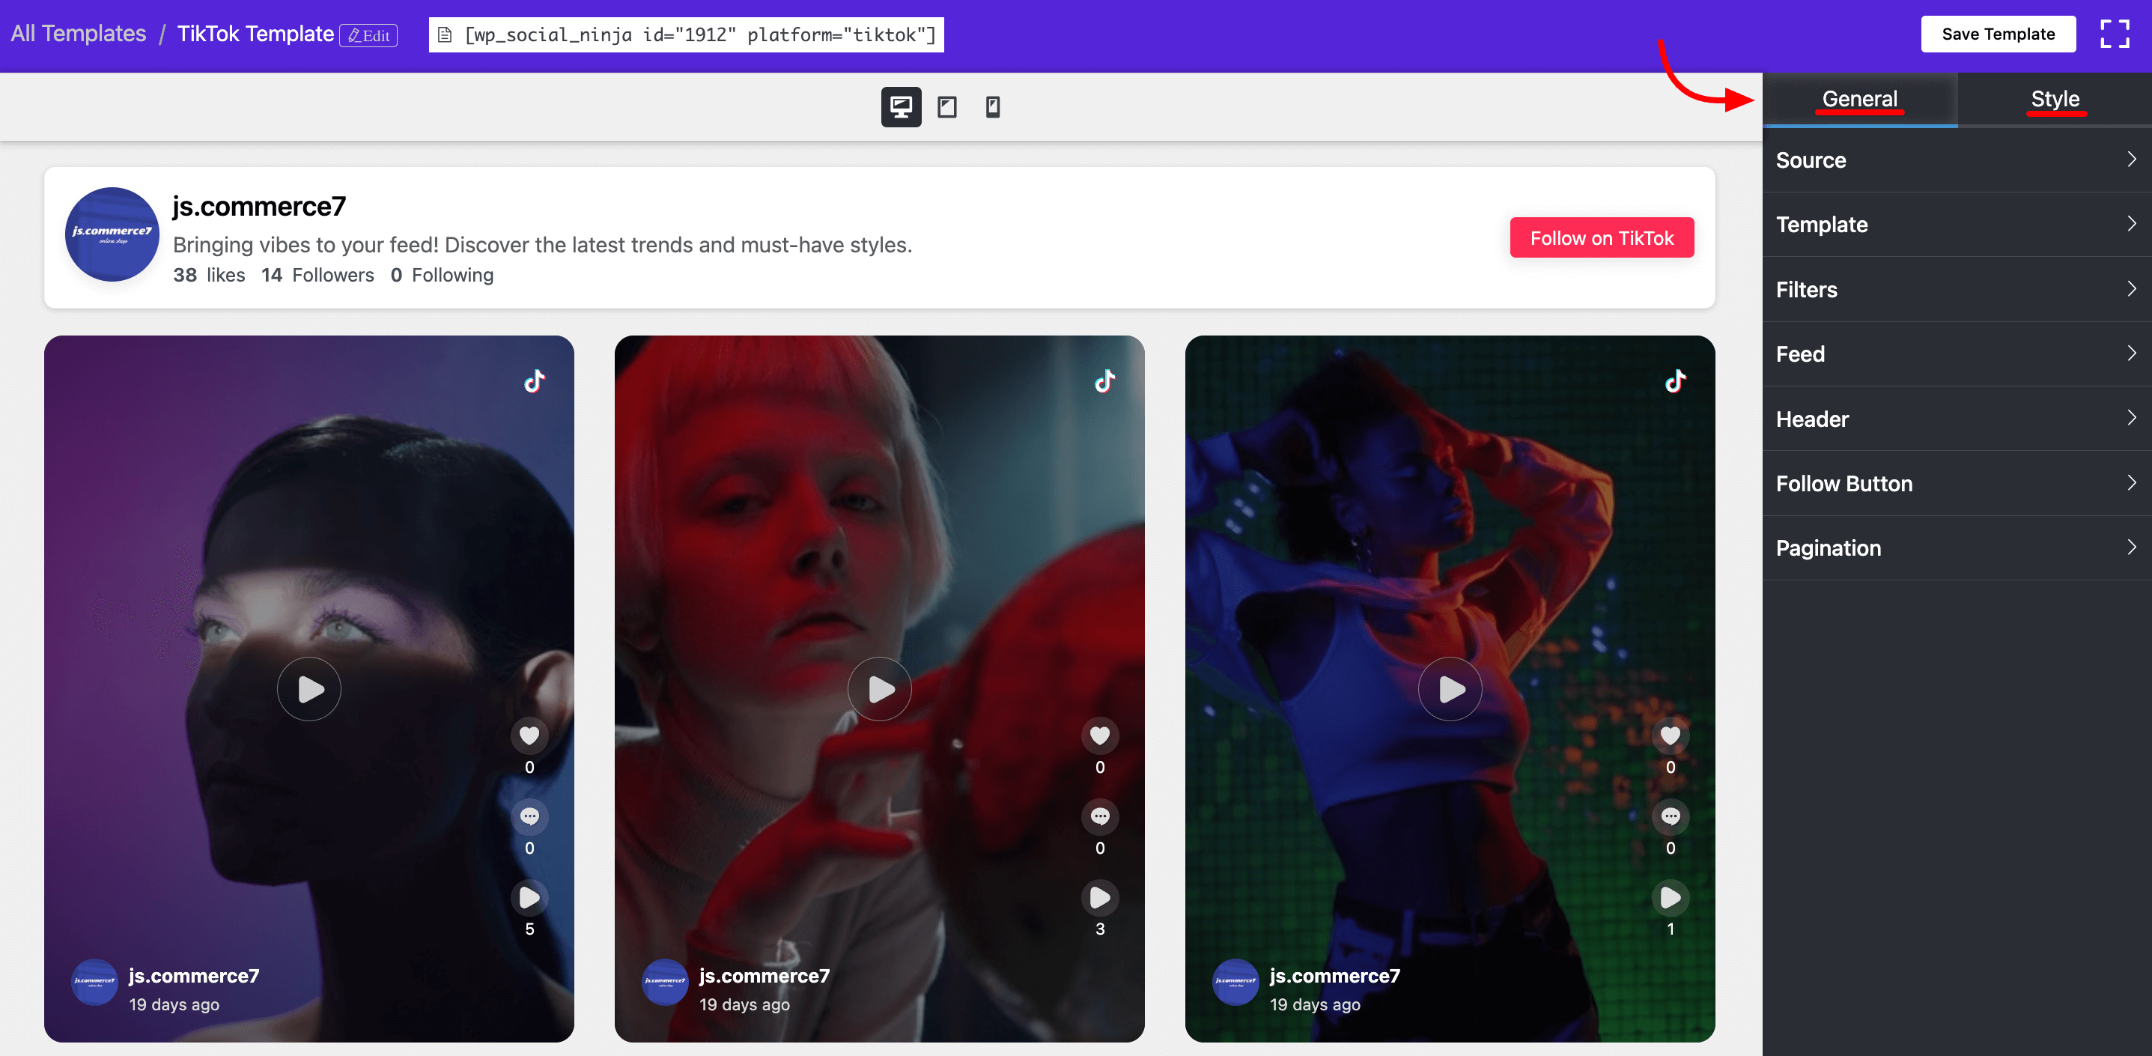The width and height of the screenshot is (2152, 1056).
Task: Open the General tab
Action: tap(1860, 100)
